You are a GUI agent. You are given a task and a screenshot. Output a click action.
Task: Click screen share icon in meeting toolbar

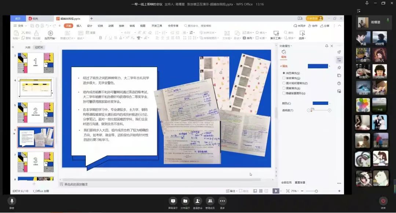tap(173, 201)
